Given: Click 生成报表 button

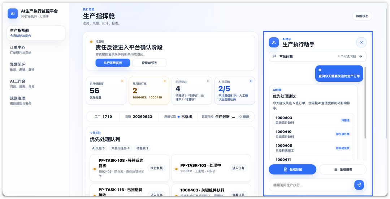Looking at the screenshot, I should pos(343,169).
